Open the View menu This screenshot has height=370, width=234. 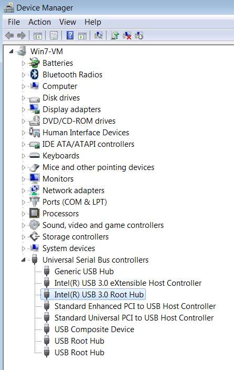click(x=68, y=22)
